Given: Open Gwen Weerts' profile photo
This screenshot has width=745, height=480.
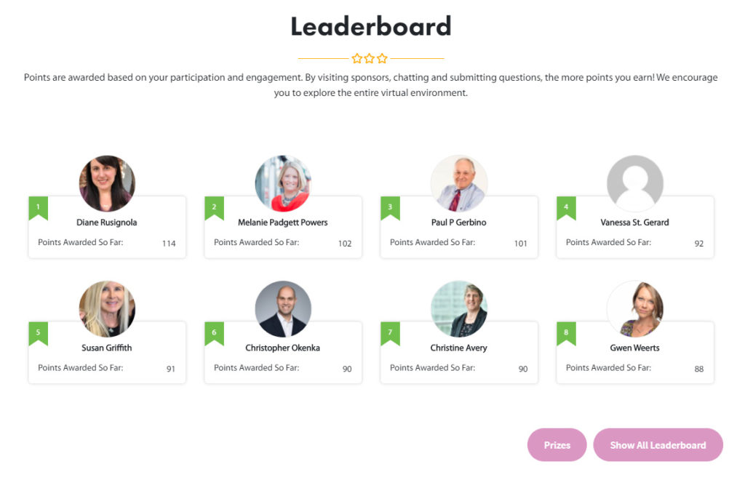Looking at the screenshot, I should tap(634, 308).
